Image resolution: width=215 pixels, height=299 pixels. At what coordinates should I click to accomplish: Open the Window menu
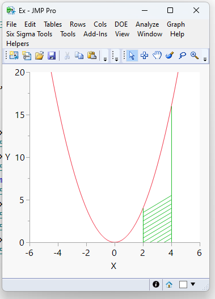point(150,34)
